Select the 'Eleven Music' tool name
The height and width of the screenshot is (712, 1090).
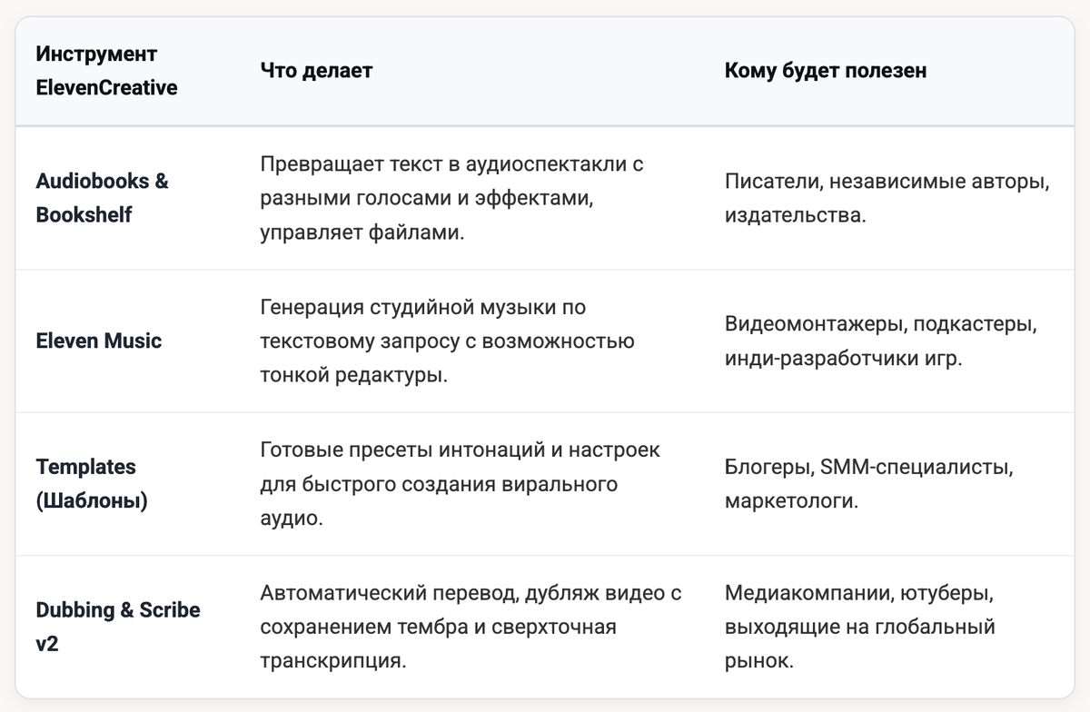(x=98, y=341)
